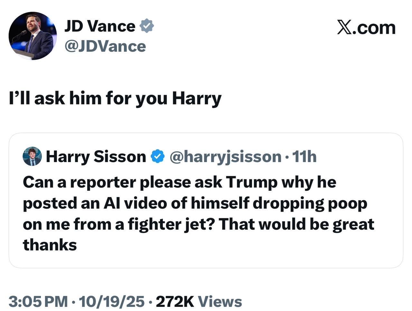Image resolution: width=412 pixels, height=311 pixels.
Task: Click the X.com logo
Action: 366,28
